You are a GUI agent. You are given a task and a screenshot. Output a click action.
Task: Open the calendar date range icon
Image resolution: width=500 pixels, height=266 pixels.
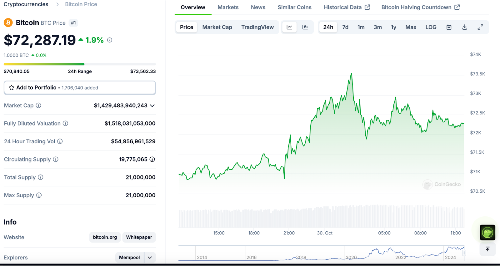tap(449, 27)
